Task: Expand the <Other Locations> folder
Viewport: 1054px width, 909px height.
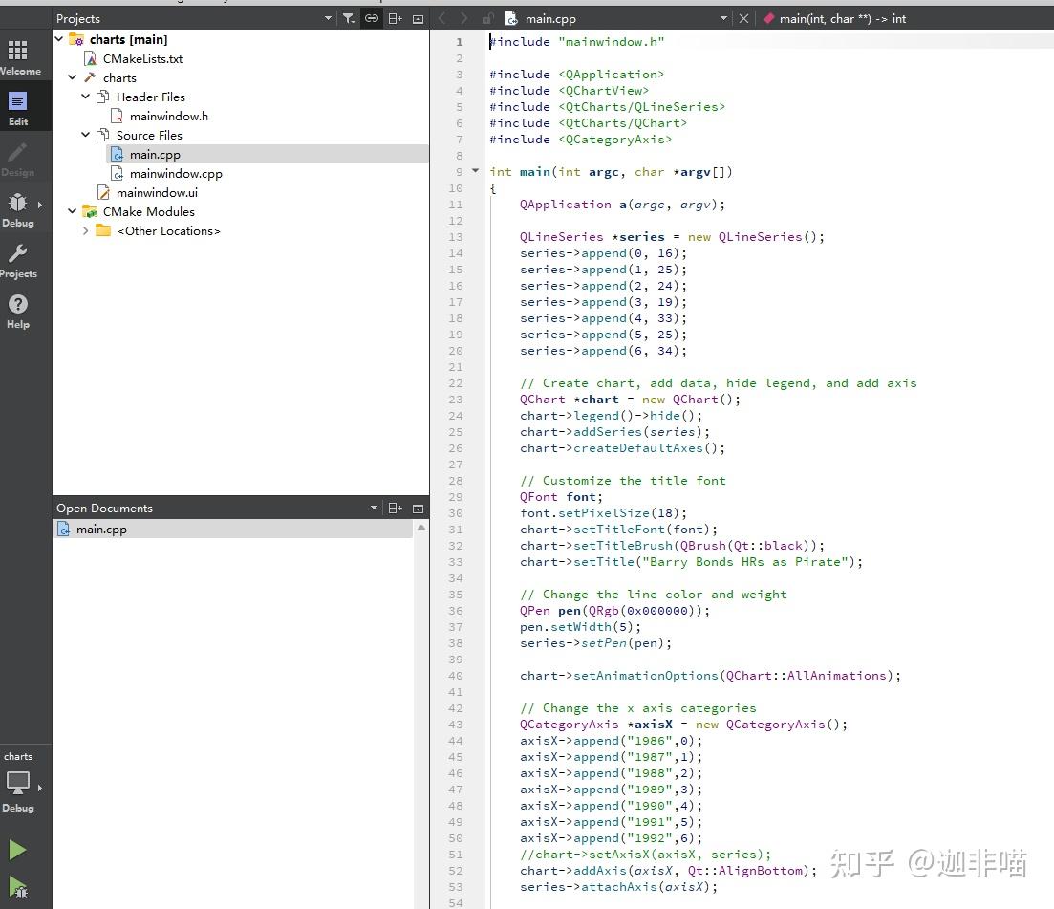Action: click(85, 230)
